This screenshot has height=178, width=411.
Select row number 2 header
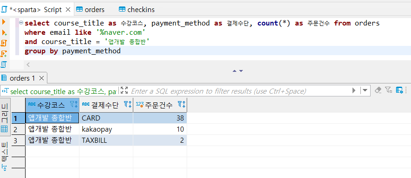click(x=19, y=129)
